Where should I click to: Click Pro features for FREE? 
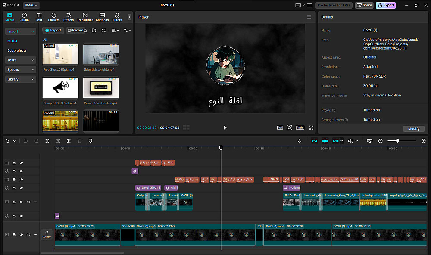pyautogui.click(x=334, y=5)
